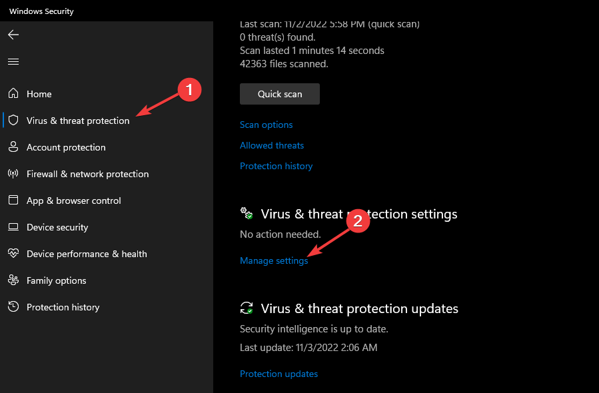Click the App & browser control window icon

(13, 200)
